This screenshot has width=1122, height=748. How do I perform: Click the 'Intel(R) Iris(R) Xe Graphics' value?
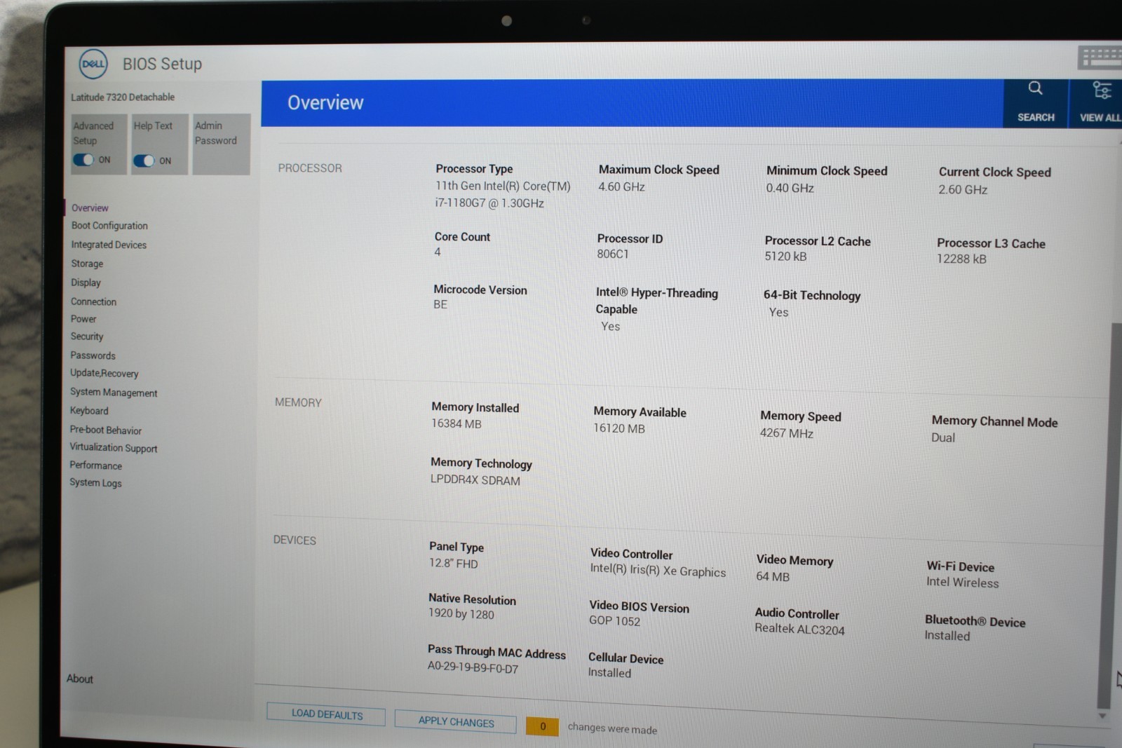pyautogui.click(x=658, y=571)
